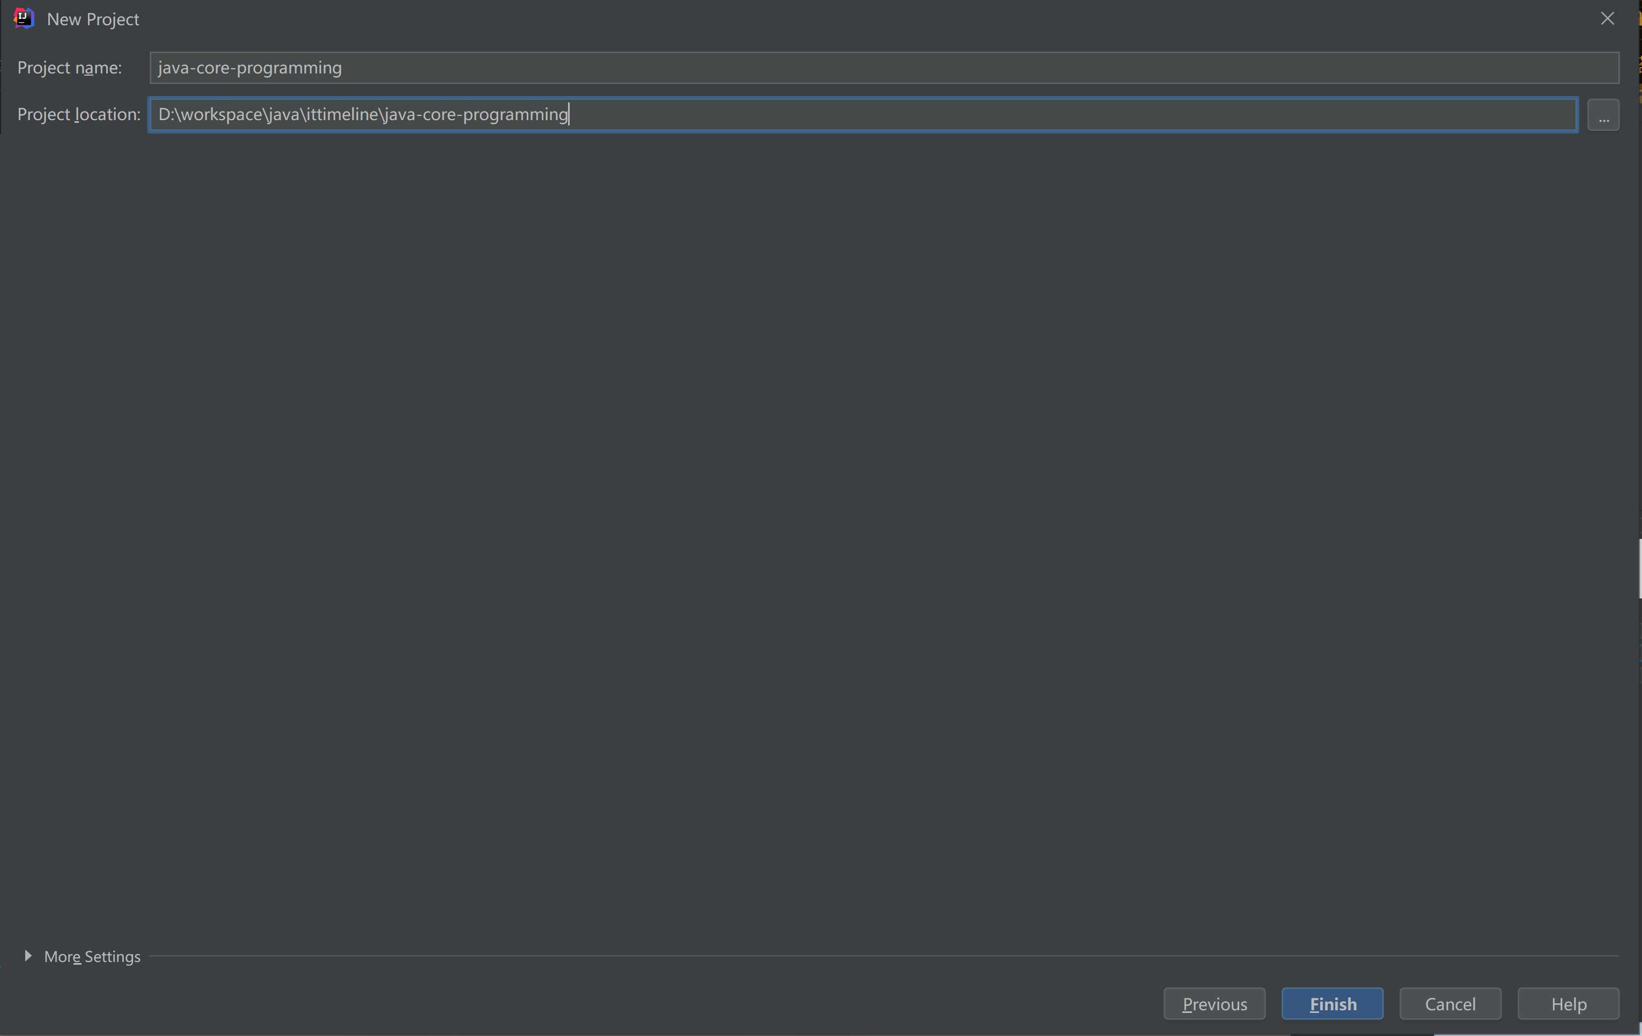Focus the Project name input field

883,68
